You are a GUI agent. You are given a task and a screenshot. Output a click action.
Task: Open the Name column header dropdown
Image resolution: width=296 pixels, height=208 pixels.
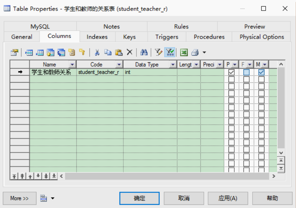coord(72,65)
